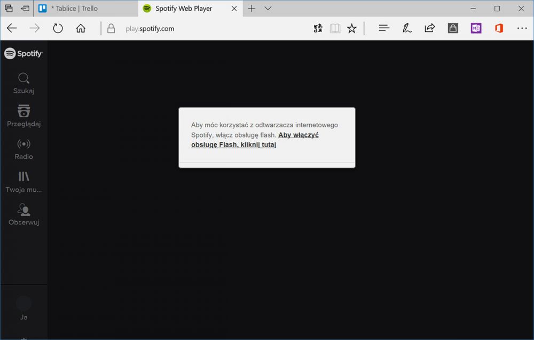Click the Spotify logo in sidebar
The width and height of the screenshot is (534, 340).
coord(23,53)
